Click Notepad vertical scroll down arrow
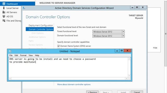This screenshot has height=93, width=167. coord(129,76)
